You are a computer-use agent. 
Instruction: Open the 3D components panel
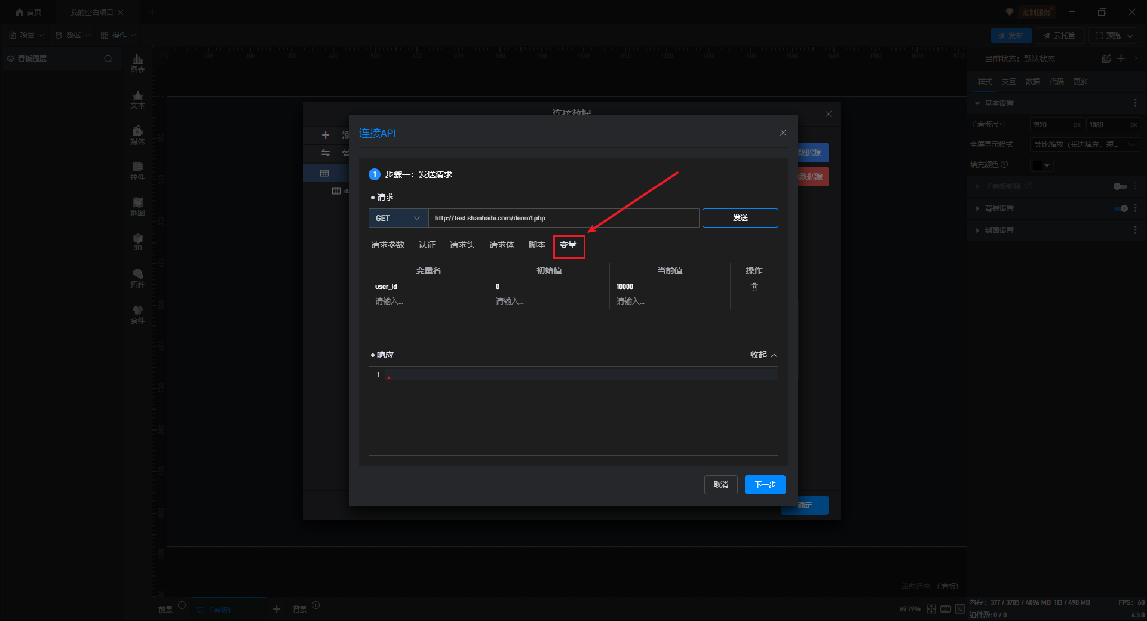pos(137,242)
